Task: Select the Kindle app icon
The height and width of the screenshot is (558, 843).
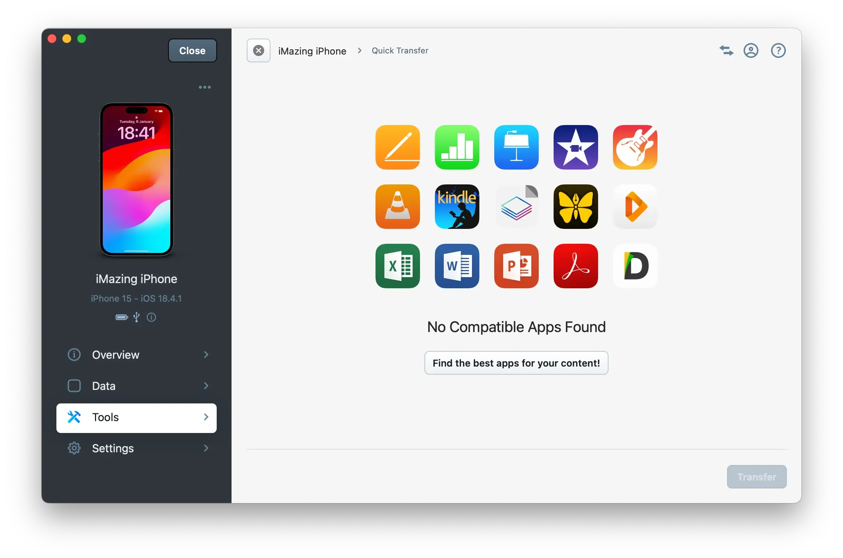Action: point(457,207)
